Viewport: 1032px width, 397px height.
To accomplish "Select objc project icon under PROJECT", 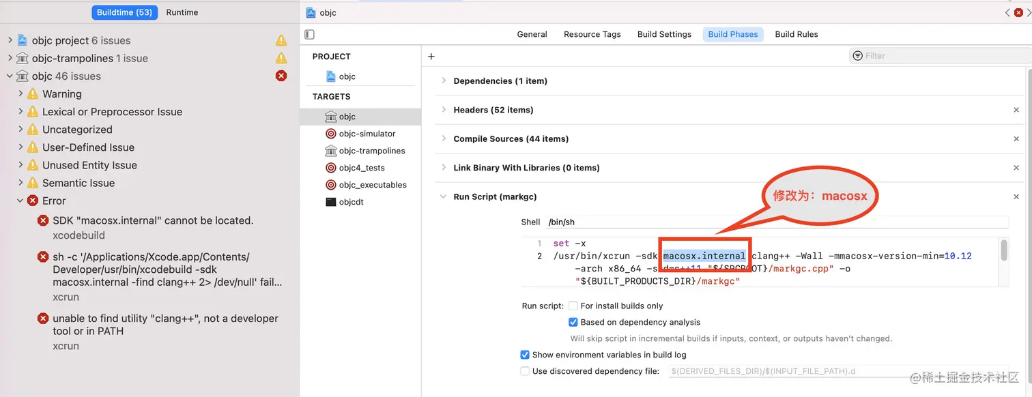I will (x=331, y=76).
